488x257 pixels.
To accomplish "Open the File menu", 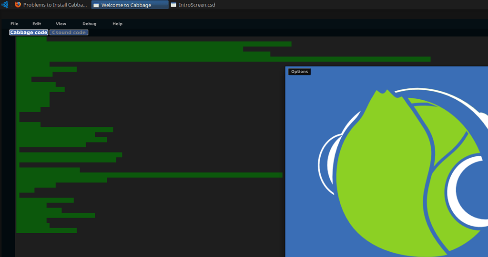I will click(x=14, y=24).
